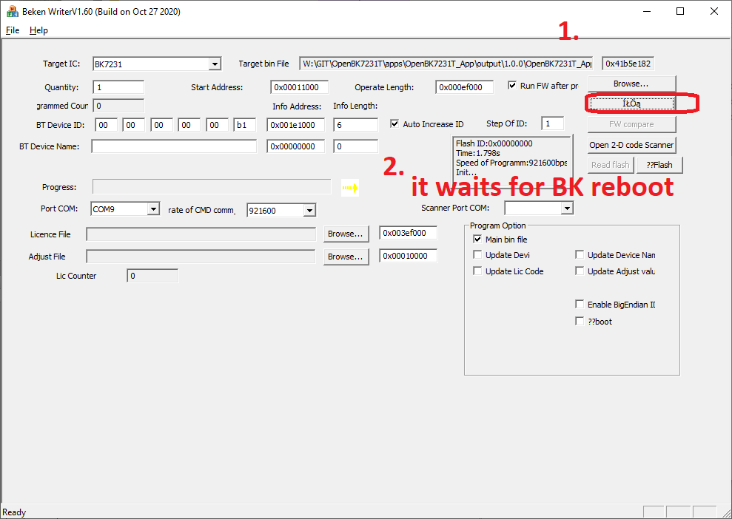Click the "??Flash" button

tap(659, 164)
